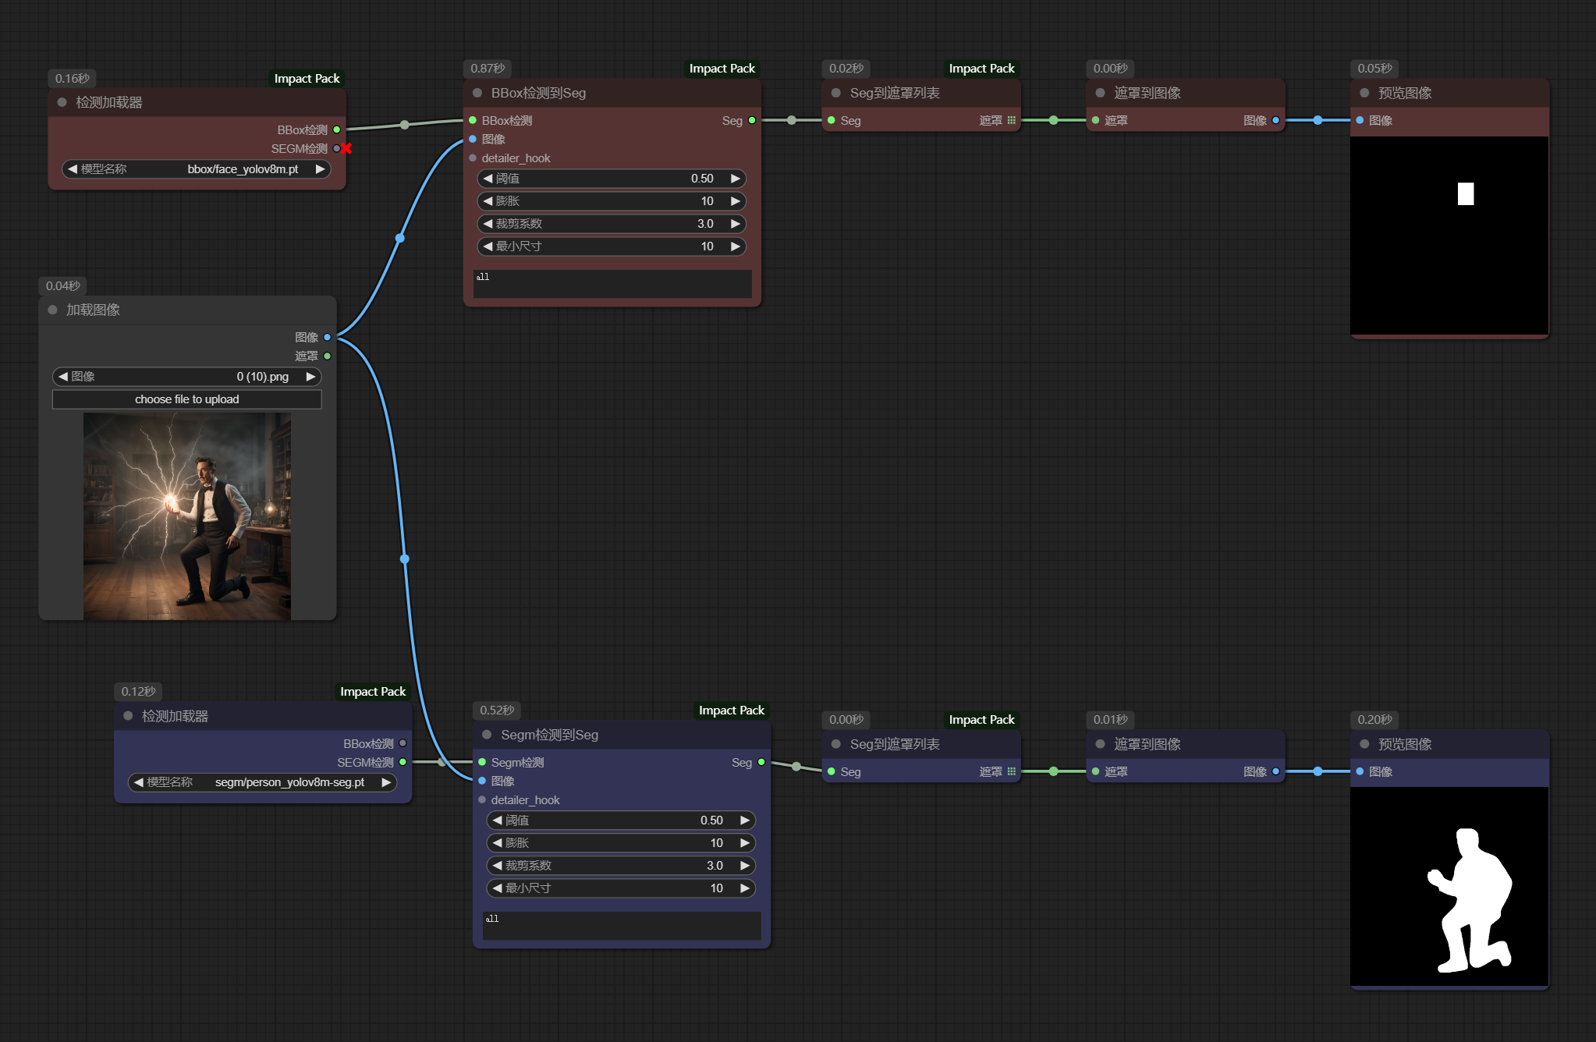This screenshot has height=1042, width=1596.
Task: Click Impact Pack badge above Segm检测到Seg
Action: pyautogui.click(x=731, y=711)
